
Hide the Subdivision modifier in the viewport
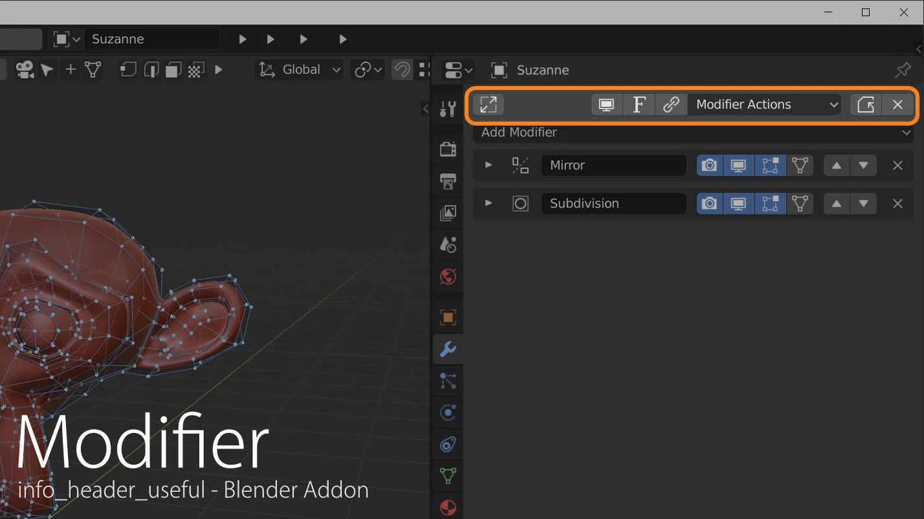point(738,203)
